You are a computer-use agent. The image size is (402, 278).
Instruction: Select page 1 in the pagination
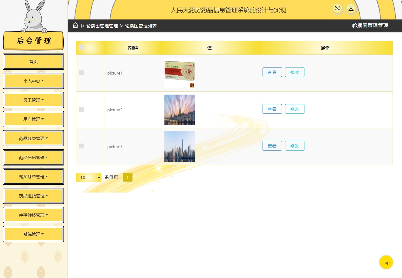click(x=128, y=177)
